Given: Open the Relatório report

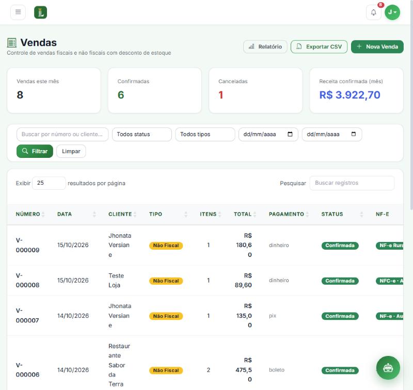Looking at the screenshot, I should [265, 47].
